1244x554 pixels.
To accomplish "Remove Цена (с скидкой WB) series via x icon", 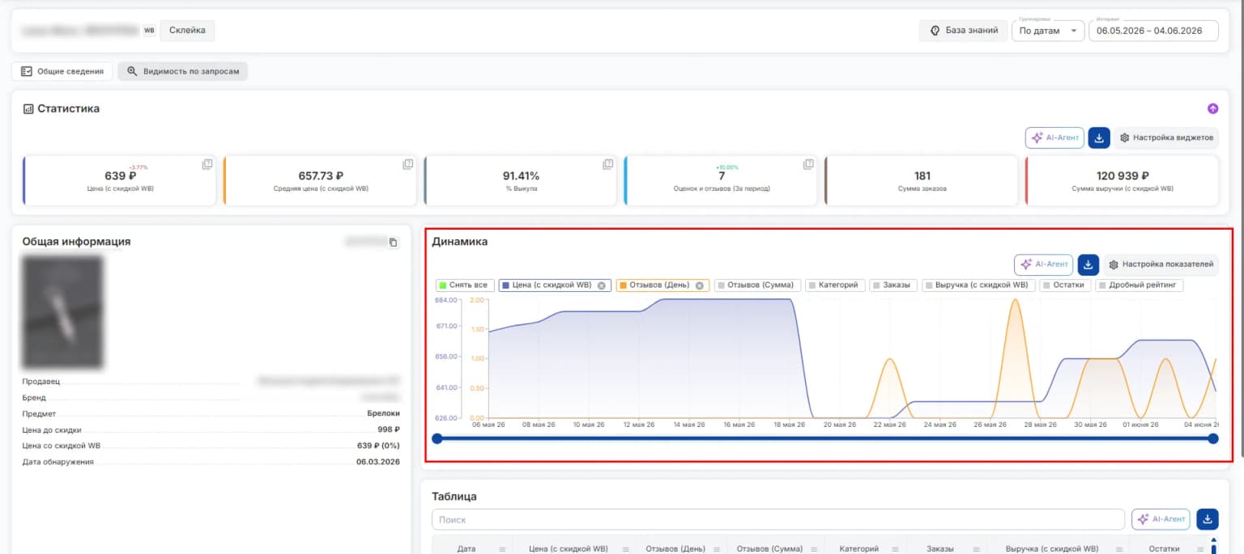I will (x=602, y=285).
